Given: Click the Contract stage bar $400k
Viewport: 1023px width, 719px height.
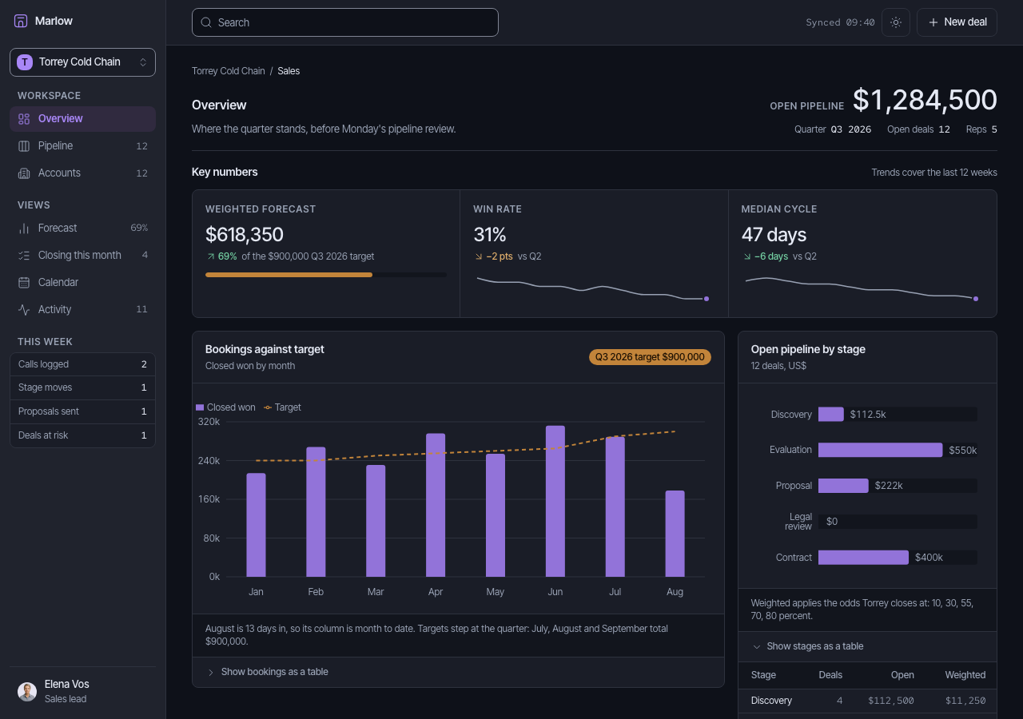Looking at the screenshot, I should tap(863, 558).
